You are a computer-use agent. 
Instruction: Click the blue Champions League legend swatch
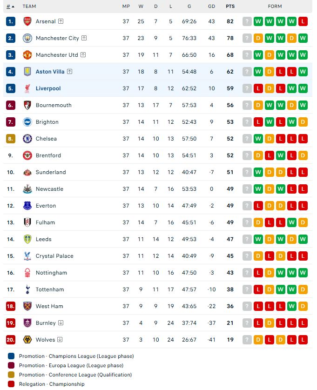11,356
